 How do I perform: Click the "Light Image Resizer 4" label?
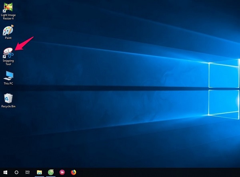[x=8, y=16]
